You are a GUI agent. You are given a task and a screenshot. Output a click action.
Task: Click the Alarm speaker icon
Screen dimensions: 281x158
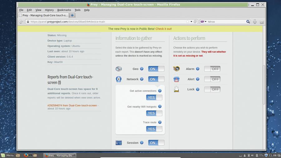pos(176,69)
